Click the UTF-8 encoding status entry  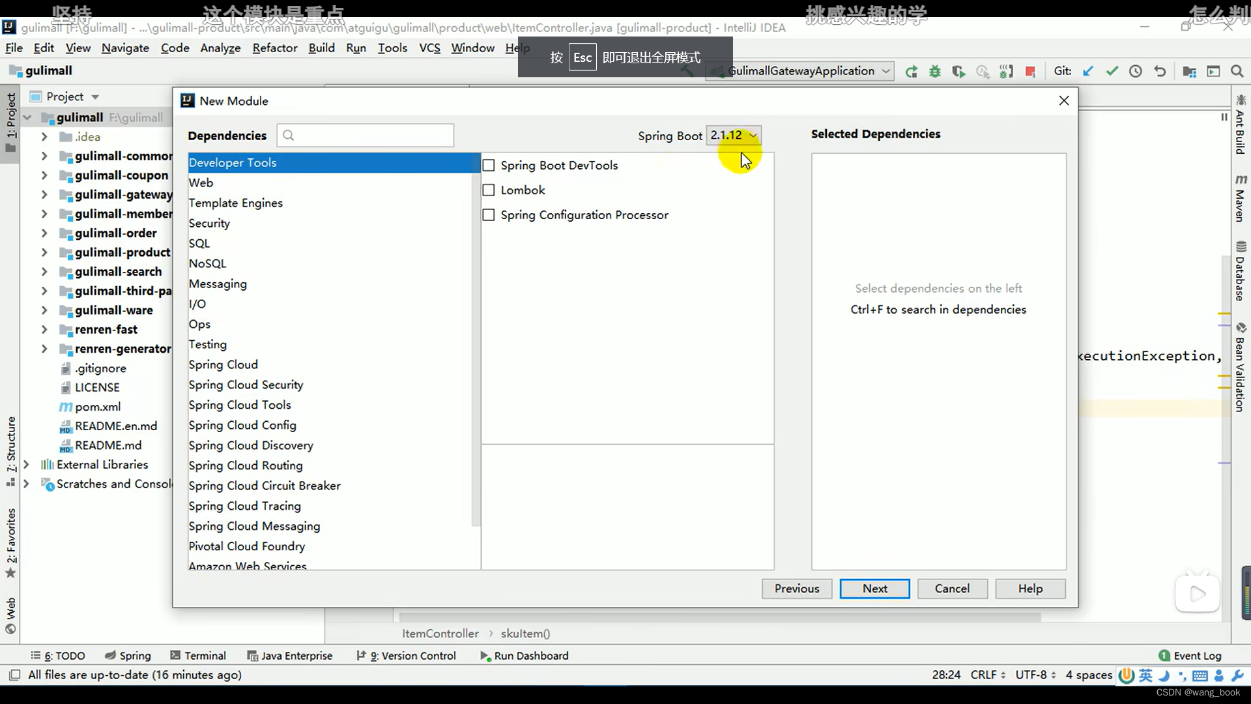click(1035, 675)
